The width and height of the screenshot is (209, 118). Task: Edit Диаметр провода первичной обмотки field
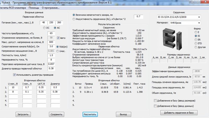tap(51, 68)
